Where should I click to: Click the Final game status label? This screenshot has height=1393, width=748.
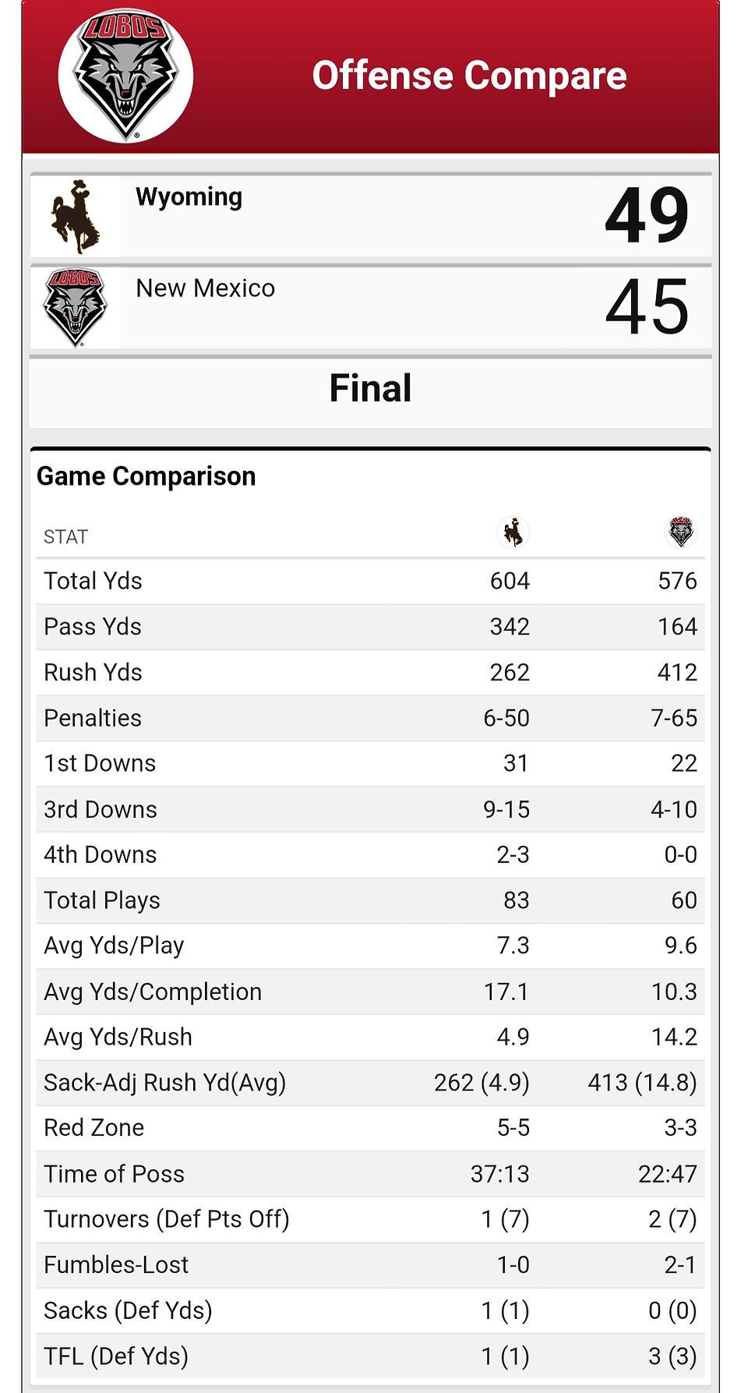370,388
